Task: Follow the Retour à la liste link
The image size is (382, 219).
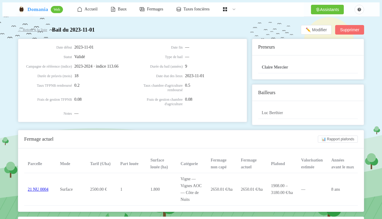Action: click(x=33, y=30)
